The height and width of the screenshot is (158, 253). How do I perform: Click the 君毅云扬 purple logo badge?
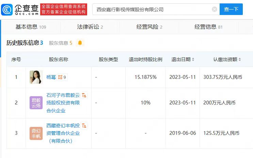36,103
